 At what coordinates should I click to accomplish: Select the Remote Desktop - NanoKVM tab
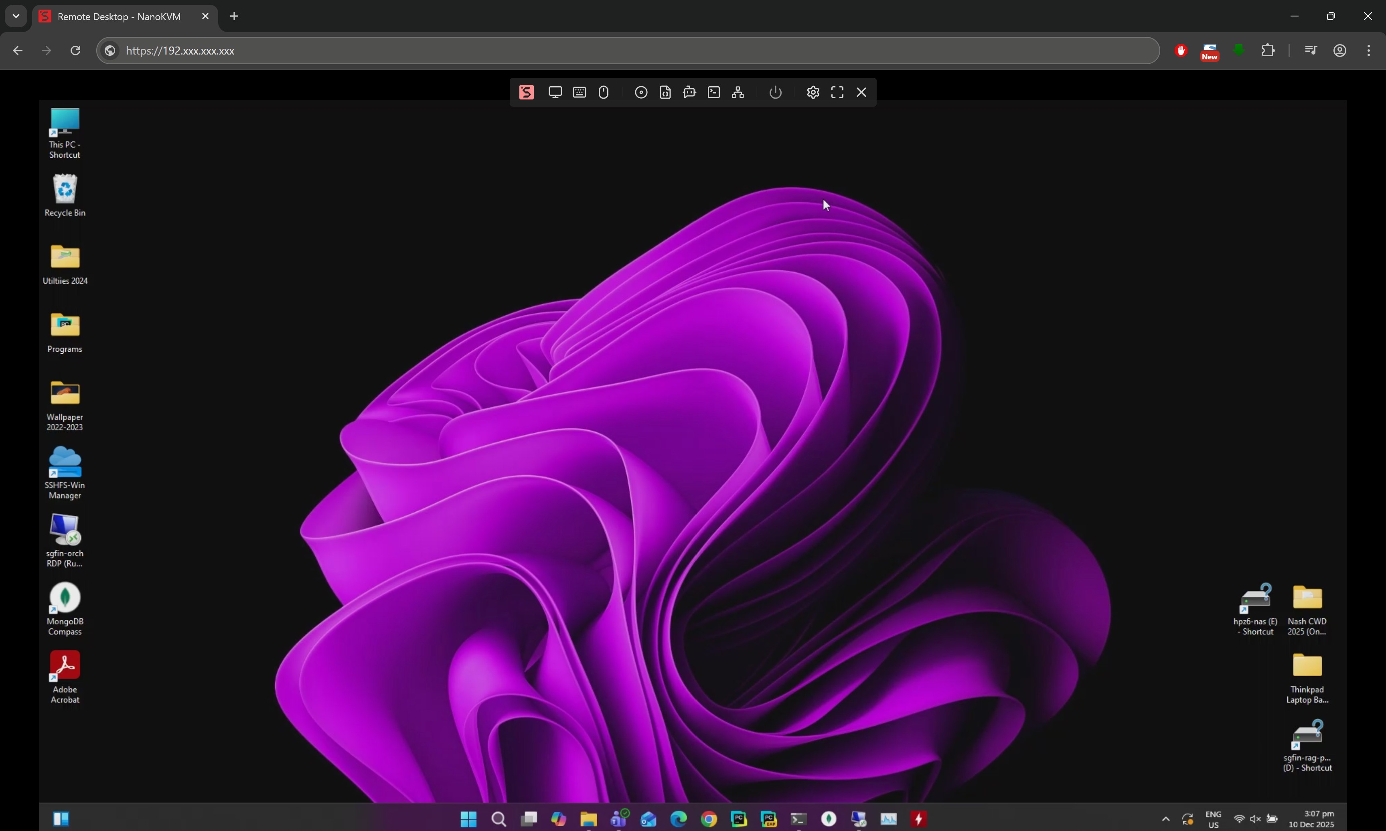coord(119,16)
